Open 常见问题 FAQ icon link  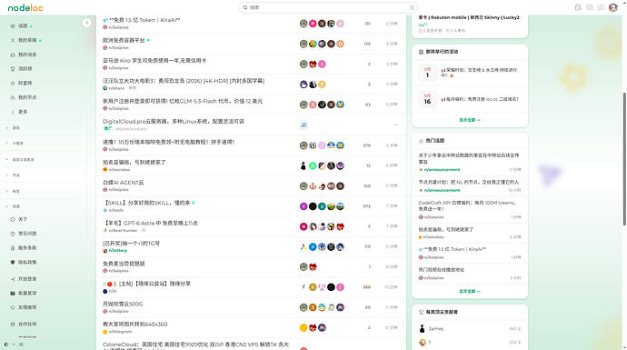13,234
